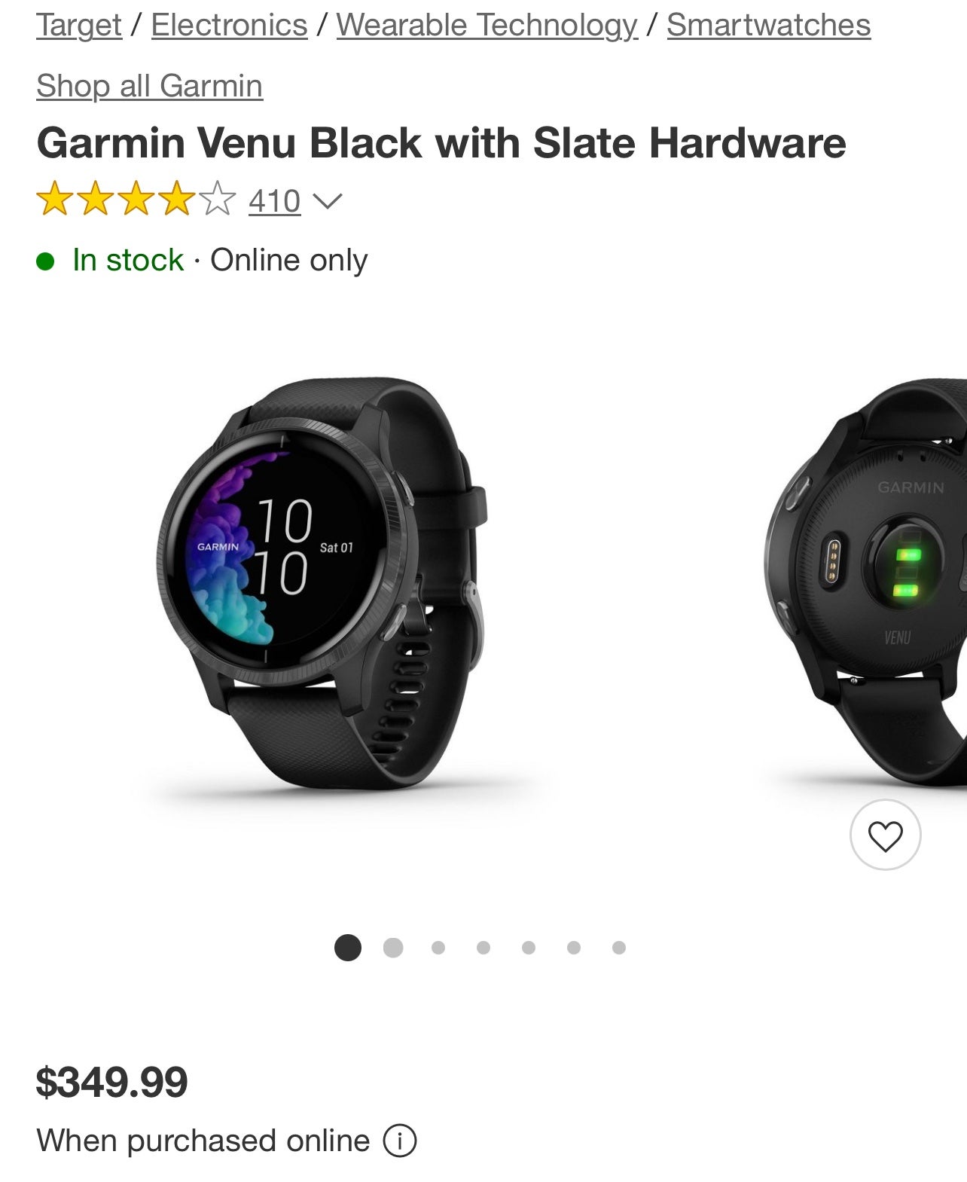
Task: Open Electronics breadcrumb category
Action: point(229,25)
